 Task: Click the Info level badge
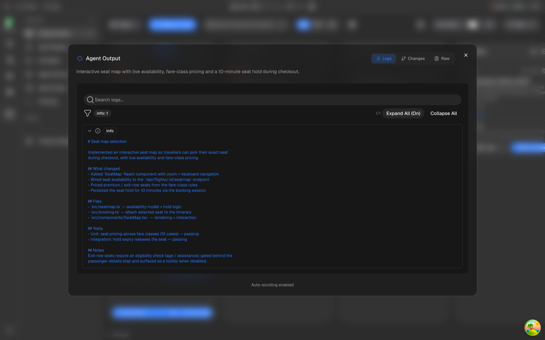110,131
